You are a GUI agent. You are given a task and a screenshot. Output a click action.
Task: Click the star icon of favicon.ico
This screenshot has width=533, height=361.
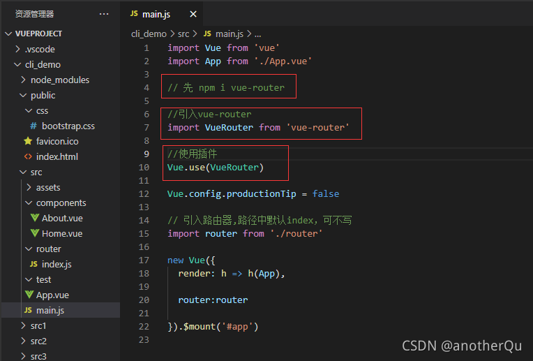point(28,141)
